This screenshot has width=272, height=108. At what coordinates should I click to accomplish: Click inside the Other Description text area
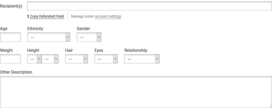[136, 92]
